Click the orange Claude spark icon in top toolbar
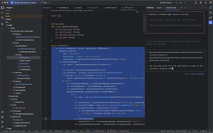This screenshot has height=133, width=213. 201,2
